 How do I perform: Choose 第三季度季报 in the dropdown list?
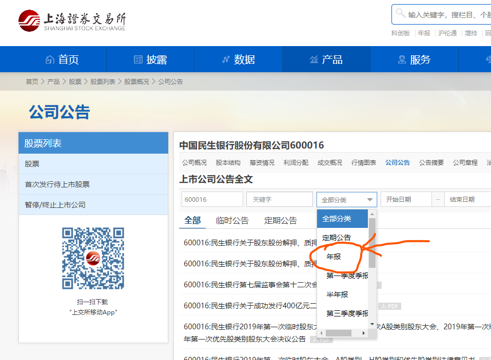[343, 313]
